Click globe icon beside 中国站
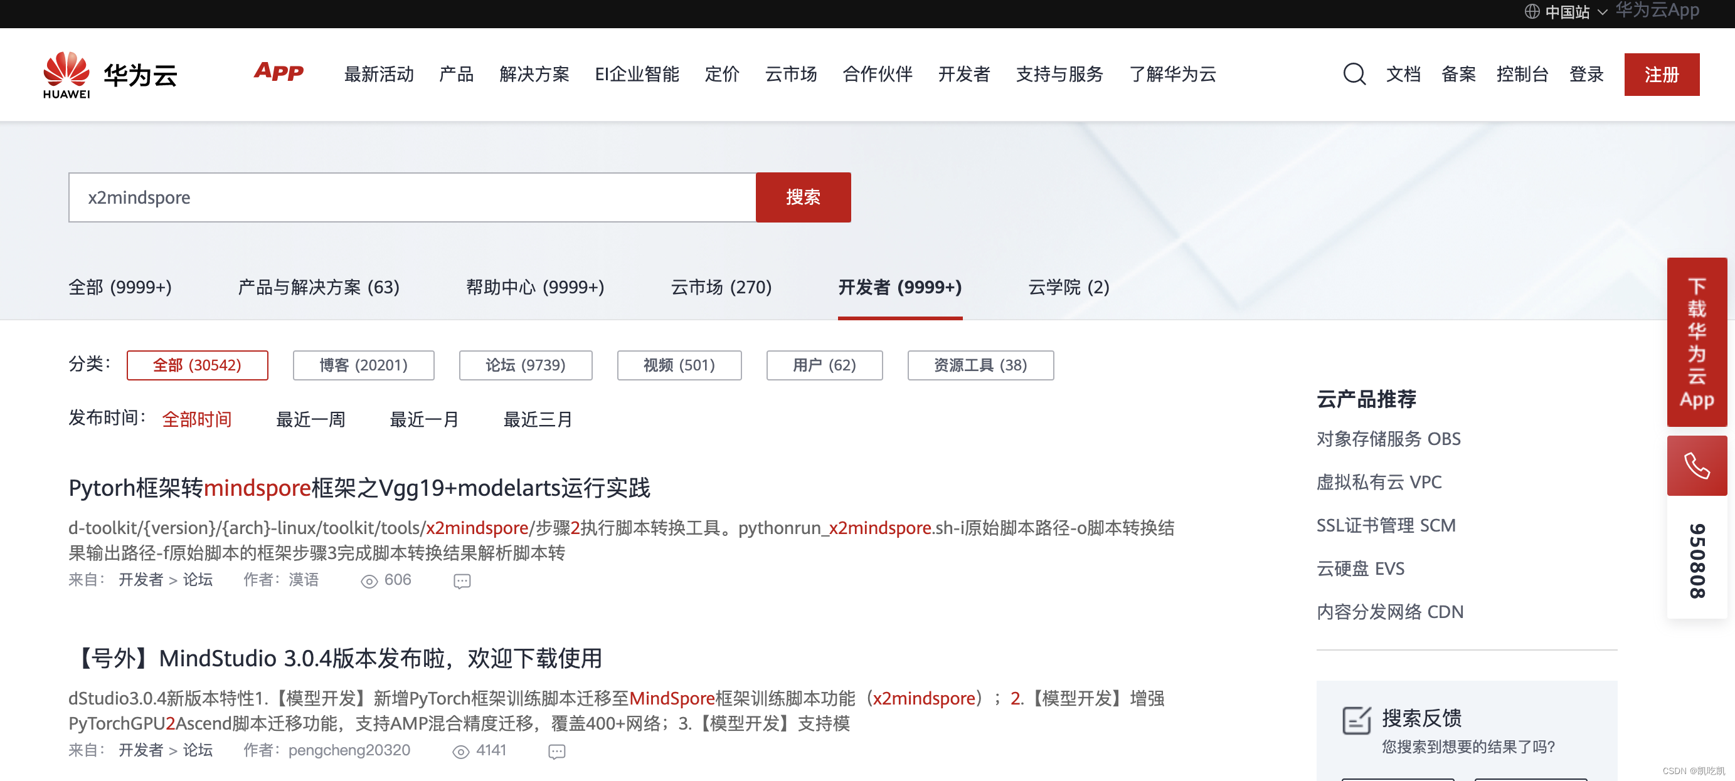Screen dimensions: 1735x781 [1532, 11]
